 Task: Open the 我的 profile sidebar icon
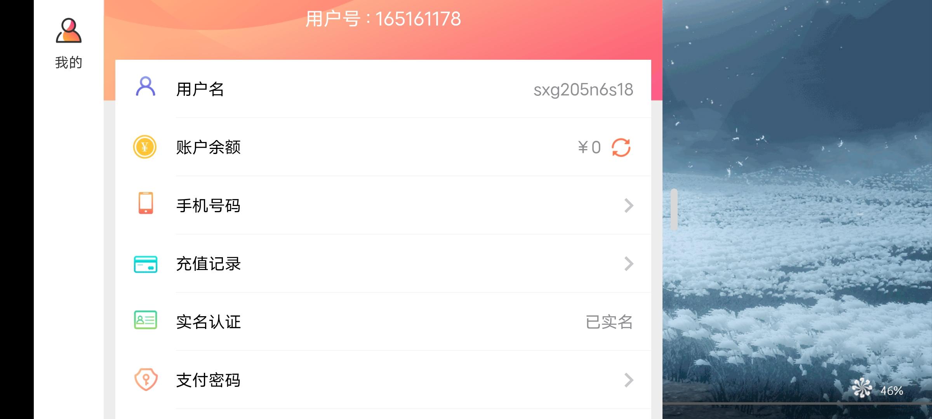68,30
